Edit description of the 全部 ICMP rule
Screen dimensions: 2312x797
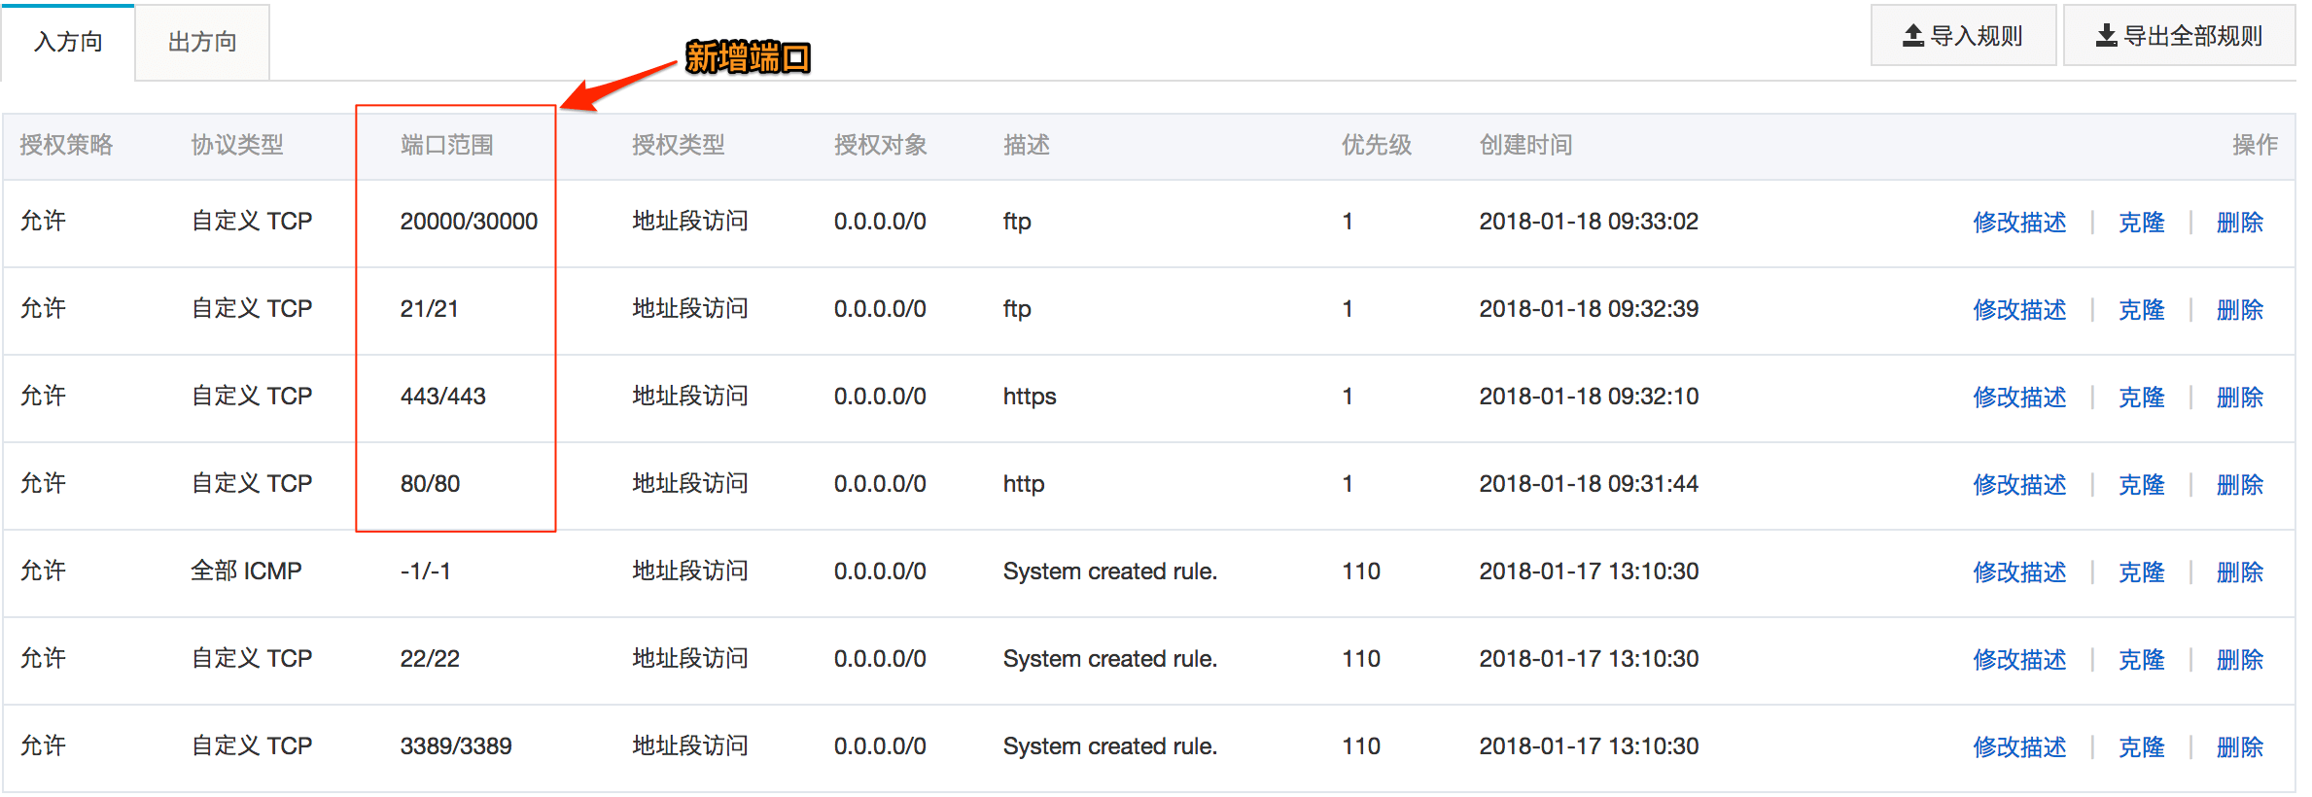(x=2019, y=572)
